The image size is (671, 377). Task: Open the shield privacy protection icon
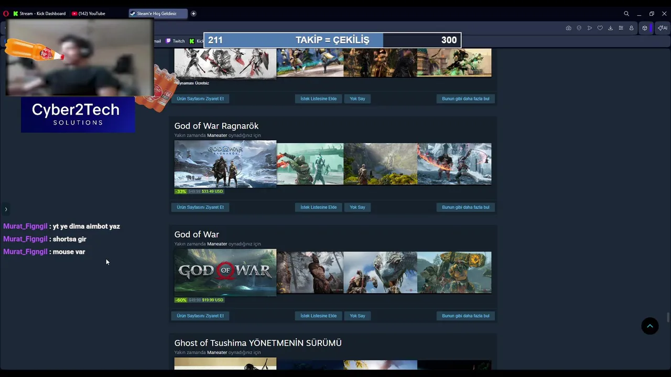[579, 28]
